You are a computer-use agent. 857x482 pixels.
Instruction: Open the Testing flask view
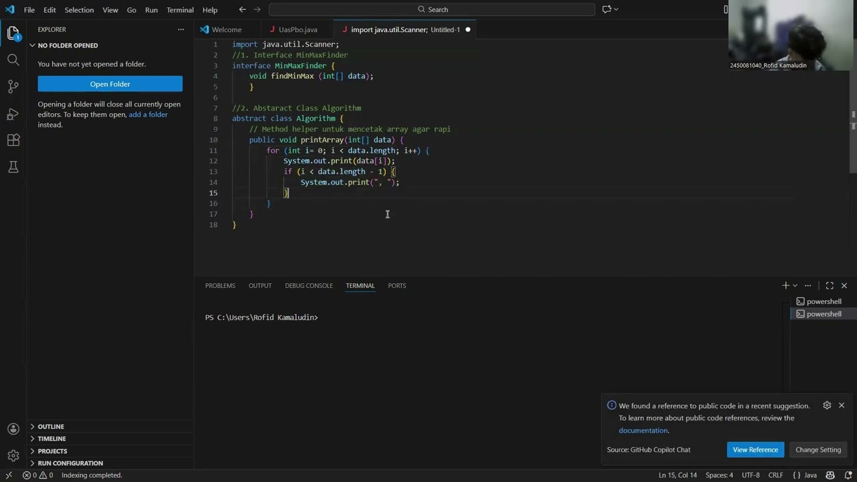pyautogui.click(x=13, y=167)
